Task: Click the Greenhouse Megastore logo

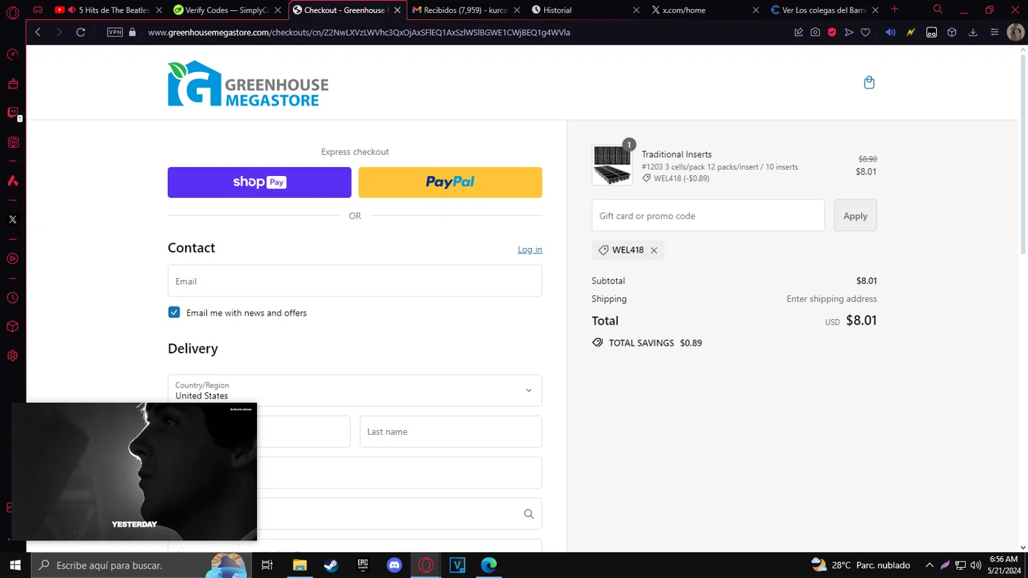Action: (x=248, y=84)
